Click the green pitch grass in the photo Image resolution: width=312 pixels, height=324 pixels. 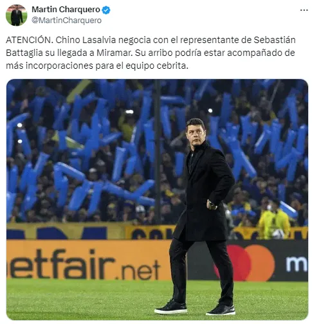click(86, 300)
